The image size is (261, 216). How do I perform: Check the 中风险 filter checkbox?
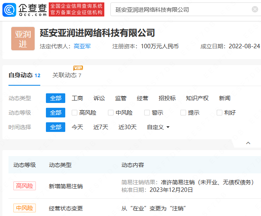[x=111, y=113]
